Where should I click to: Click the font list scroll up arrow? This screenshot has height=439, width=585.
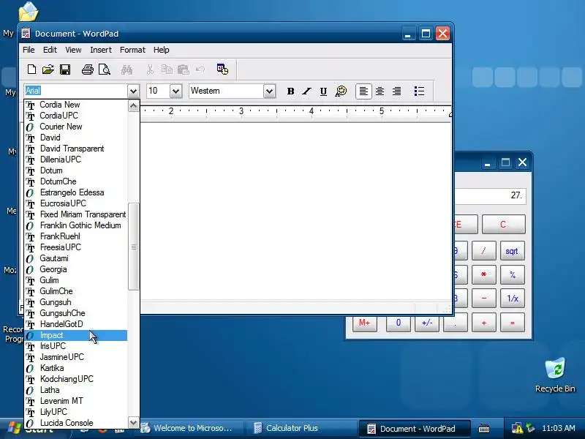tap(133, 106)
